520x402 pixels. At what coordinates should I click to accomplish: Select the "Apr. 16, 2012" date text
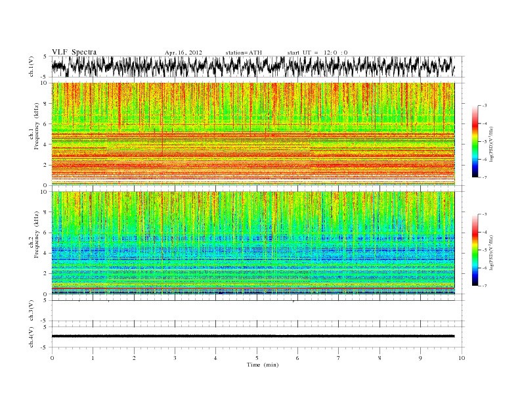point(183,53)
